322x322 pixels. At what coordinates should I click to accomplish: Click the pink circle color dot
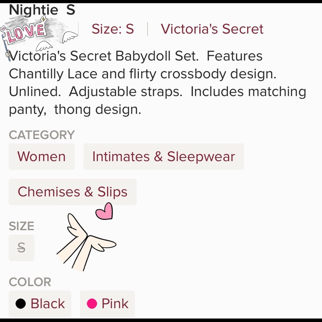click(x=92, y=304)
